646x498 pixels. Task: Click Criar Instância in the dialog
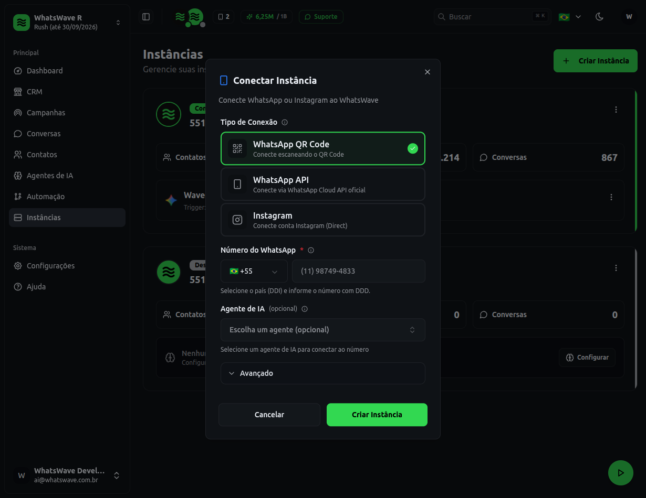click(377, 415)
